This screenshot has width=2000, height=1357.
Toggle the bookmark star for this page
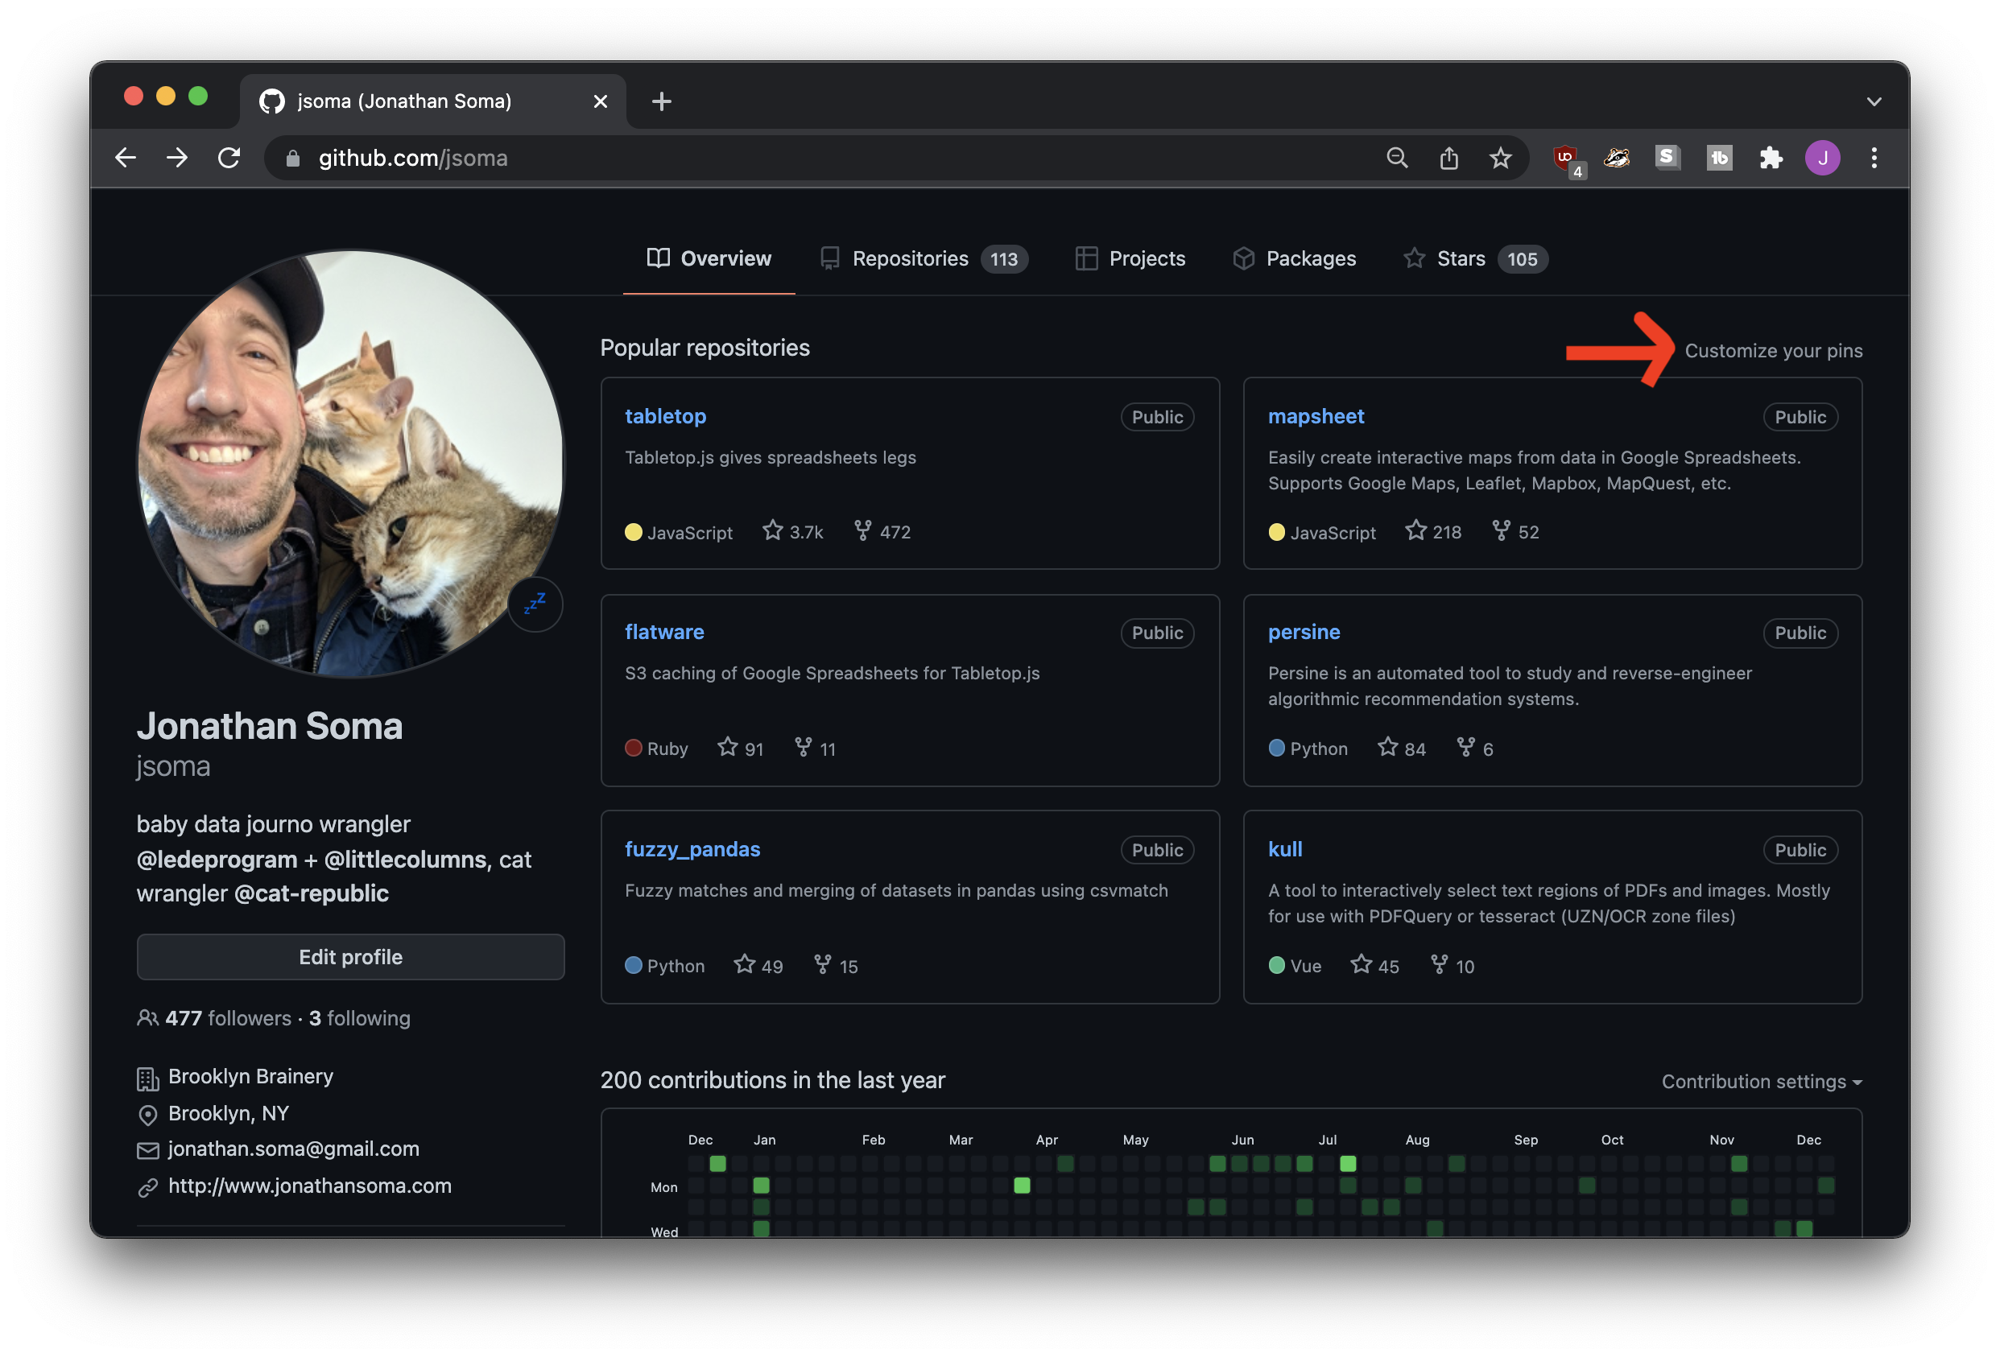1500,158
